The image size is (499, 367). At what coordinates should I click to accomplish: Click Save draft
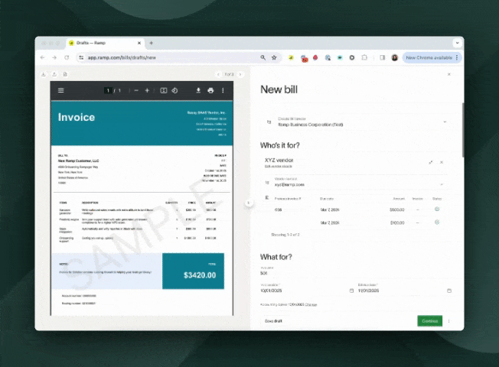(x=273, y=321)
